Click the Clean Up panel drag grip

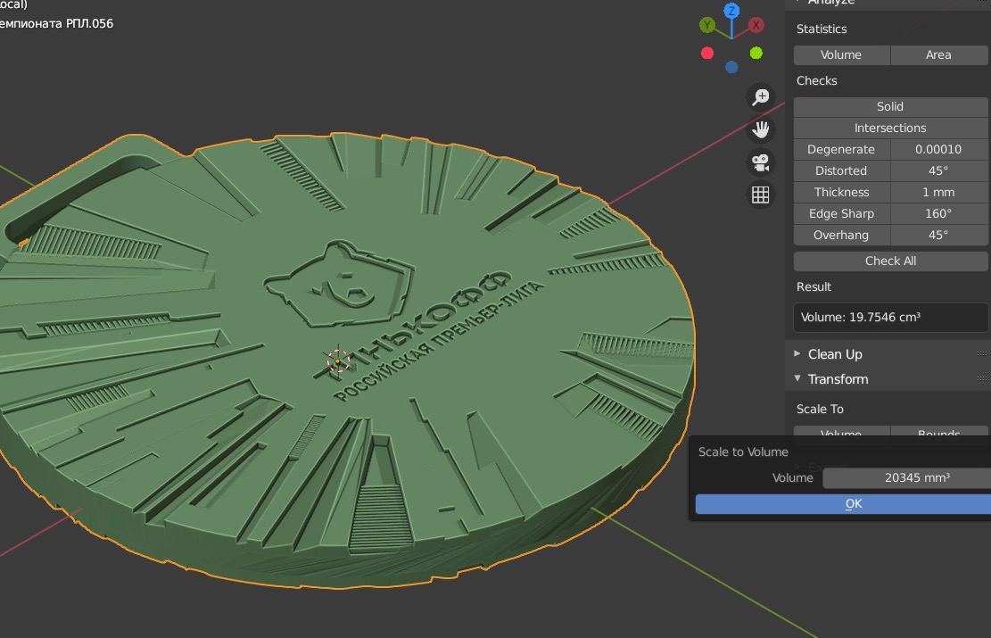coord(981,353)
